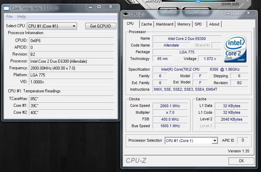Screen dimensions: 261x172
Task: Minimize the Core Temp window
Action: 90,7
